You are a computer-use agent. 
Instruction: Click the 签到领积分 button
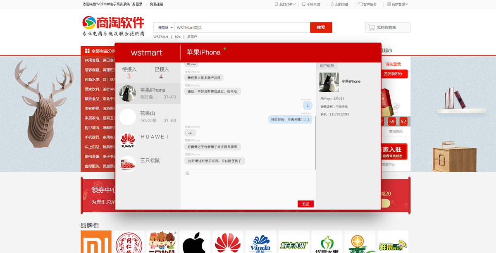coord(395,74)
